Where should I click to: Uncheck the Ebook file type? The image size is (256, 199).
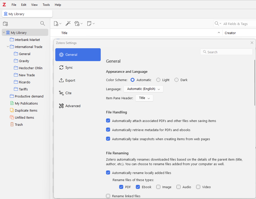click(x=138, y=187)
